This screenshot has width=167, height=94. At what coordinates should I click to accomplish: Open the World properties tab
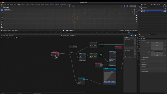[x=139, y=46]
